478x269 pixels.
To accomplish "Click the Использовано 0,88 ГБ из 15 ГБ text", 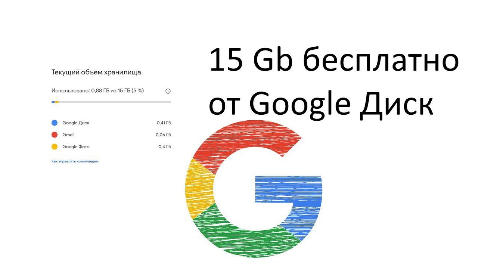I will point(98,91).
